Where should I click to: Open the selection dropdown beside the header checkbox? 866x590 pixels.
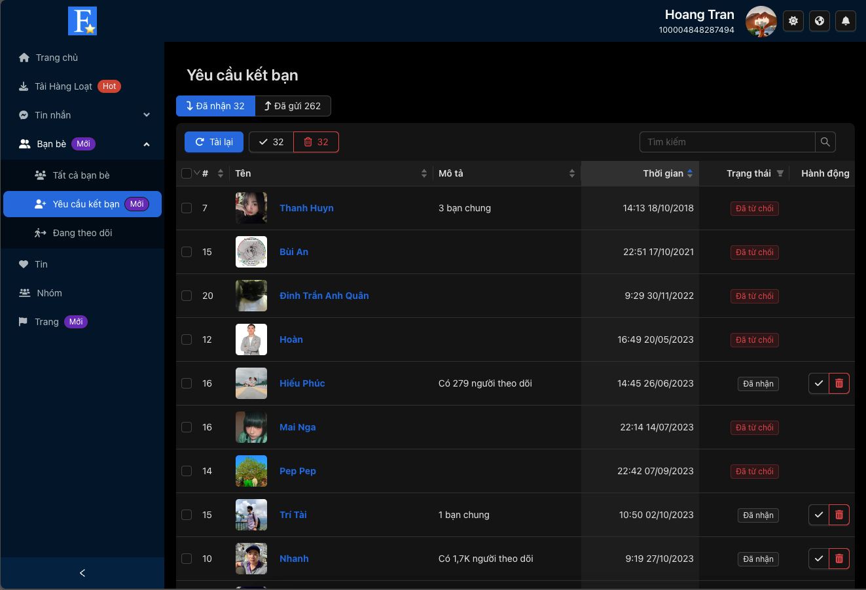point(196,173)
